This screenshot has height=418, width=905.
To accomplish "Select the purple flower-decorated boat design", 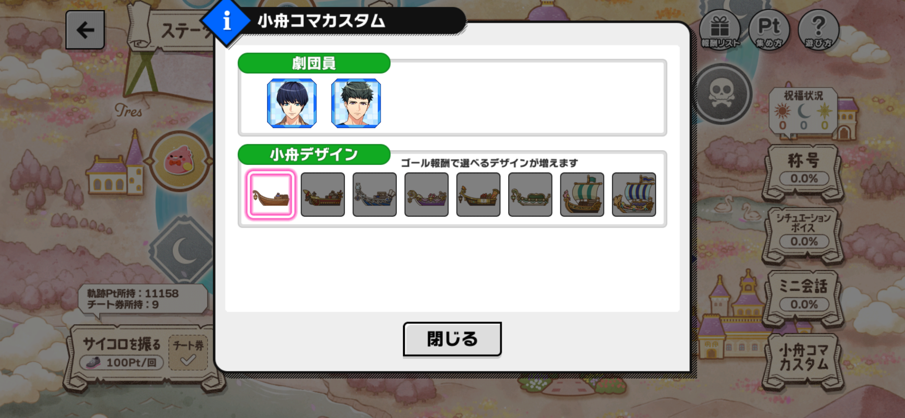I will (x=426, y=194).
